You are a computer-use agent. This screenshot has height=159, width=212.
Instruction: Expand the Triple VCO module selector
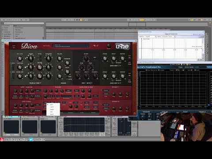[x=35, y=83]
